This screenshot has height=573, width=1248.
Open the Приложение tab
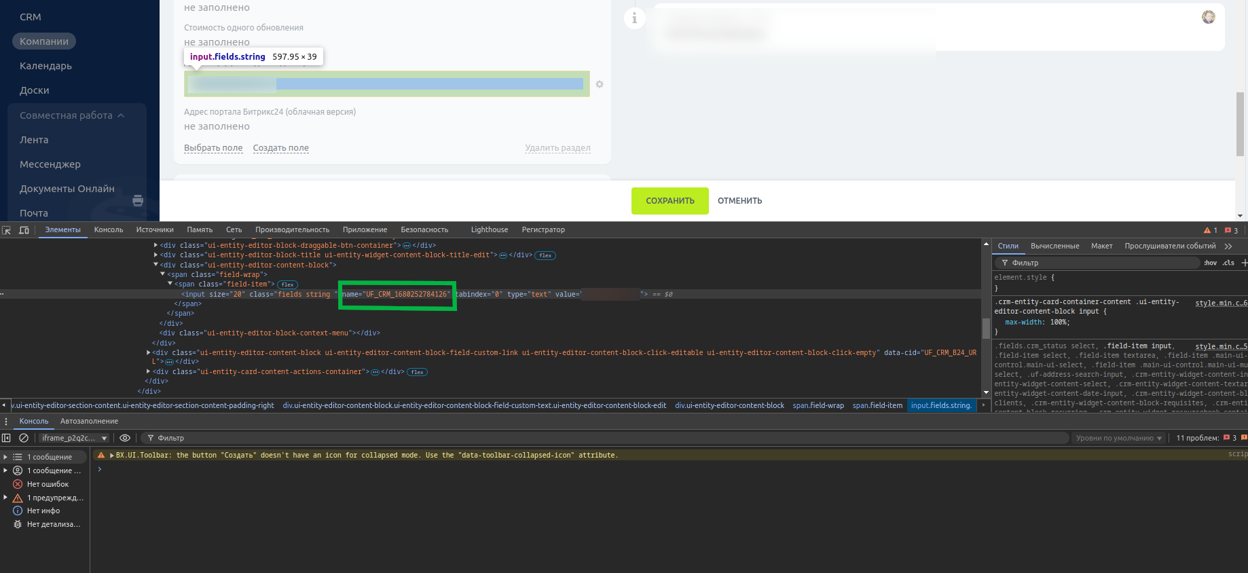pyautogui.click(x=365, y=230)
